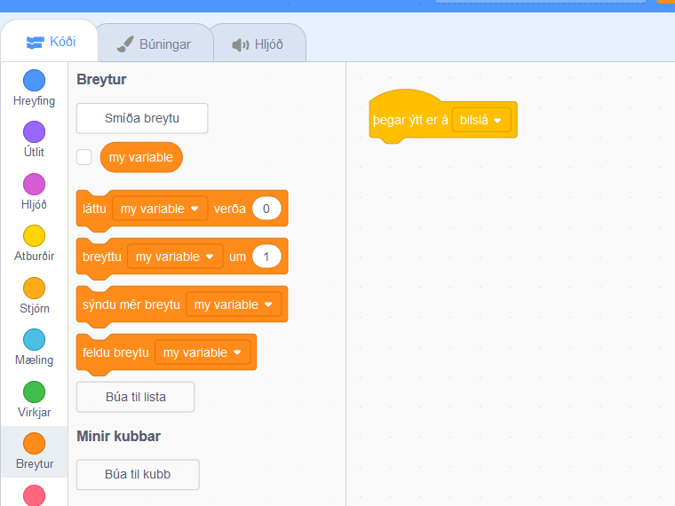
Task: Click the Smíða breytu button
Action: (x=142, y=118)
